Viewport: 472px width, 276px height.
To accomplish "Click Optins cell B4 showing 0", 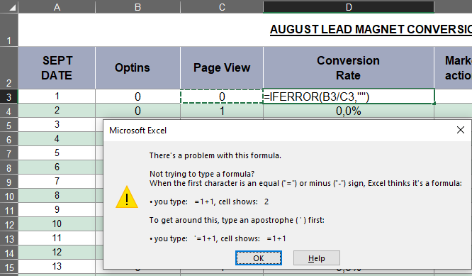I will [138, 111].
